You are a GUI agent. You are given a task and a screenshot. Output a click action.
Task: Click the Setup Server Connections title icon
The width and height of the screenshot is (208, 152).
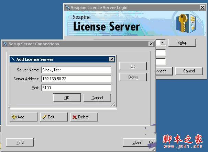pos(5,44)
